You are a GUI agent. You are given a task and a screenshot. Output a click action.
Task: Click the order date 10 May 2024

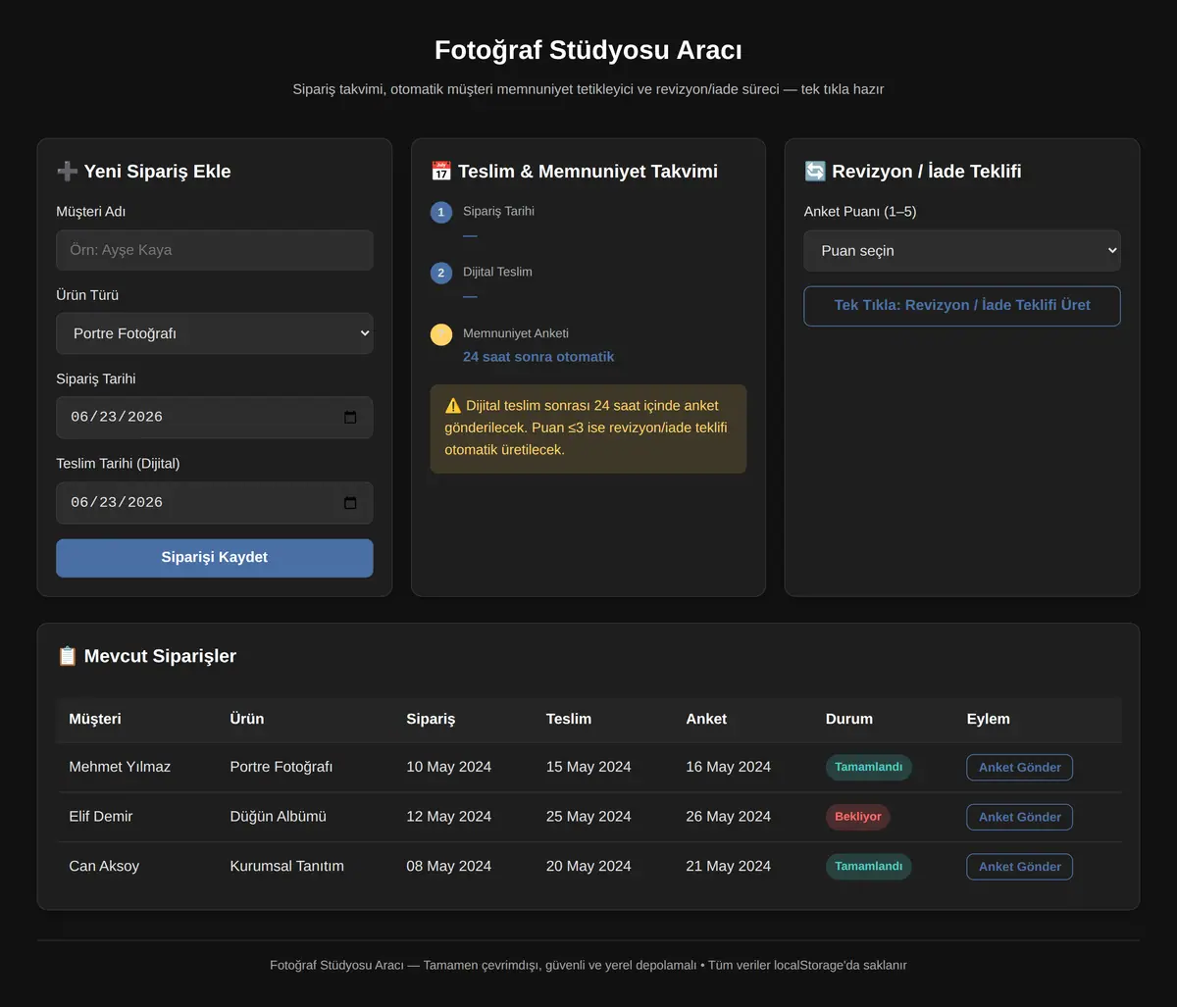pos(449,767)
